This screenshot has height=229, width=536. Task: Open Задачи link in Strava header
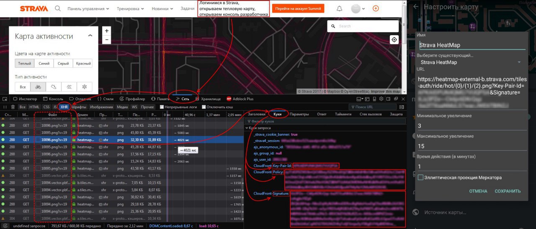(187, 8)
